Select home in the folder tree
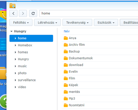Screen dimensions: 138x110 click(x=31, y=38)
